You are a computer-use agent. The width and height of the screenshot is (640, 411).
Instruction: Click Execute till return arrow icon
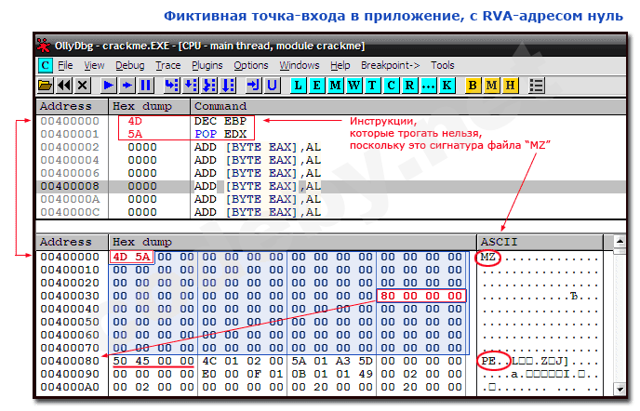(x=253, y=86)
